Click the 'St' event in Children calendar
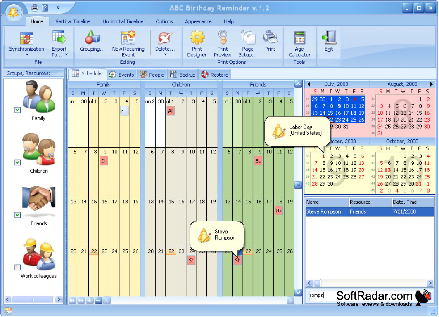The height and width of the screenshot is (317, 439). (x=191, y=260)
